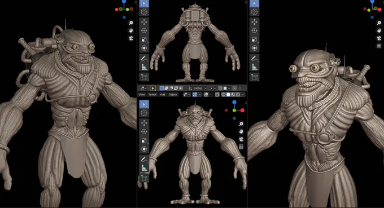384x208 pixels.
Task: Select the Scale tool in right viewport toolbar
Action: [x=254, y=39]
